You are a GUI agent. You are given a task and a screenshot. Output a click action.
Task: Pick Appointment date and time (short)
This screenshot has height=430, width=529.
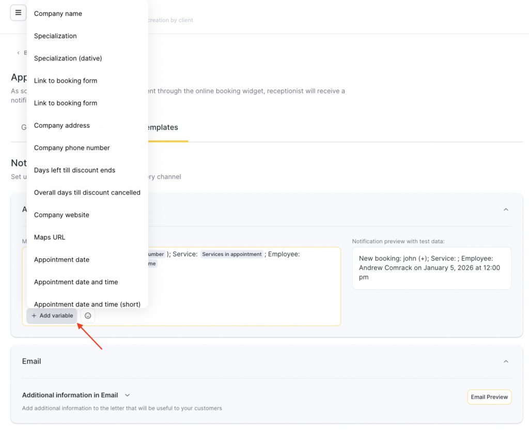[87, 304]
